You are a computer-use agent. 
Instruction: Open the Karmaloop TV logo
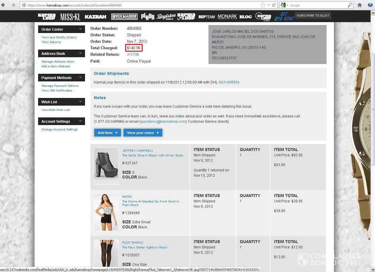186,17
